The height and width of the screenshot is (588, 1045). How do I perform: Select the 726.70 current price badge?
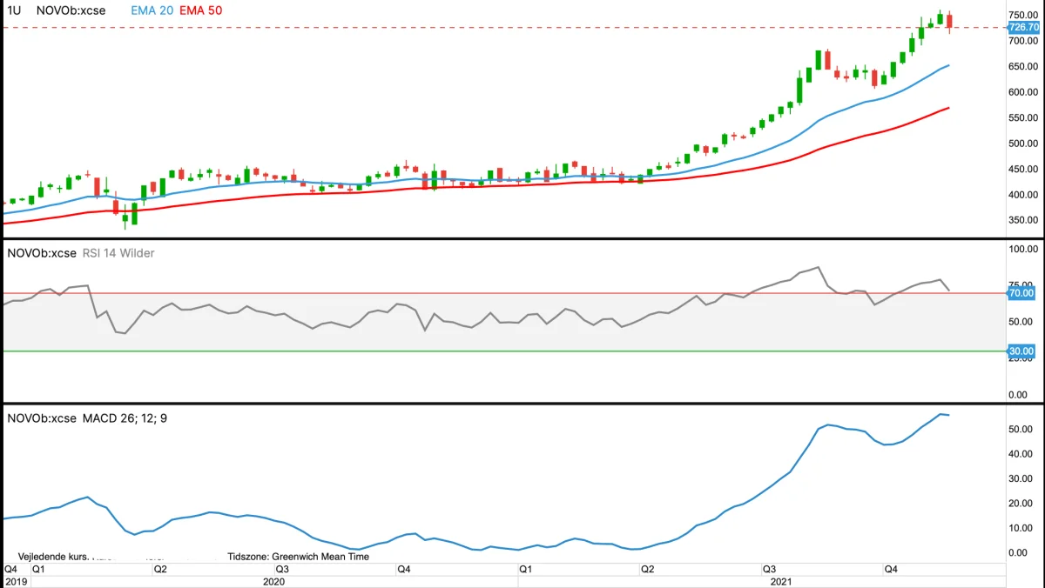point(1023,28)
